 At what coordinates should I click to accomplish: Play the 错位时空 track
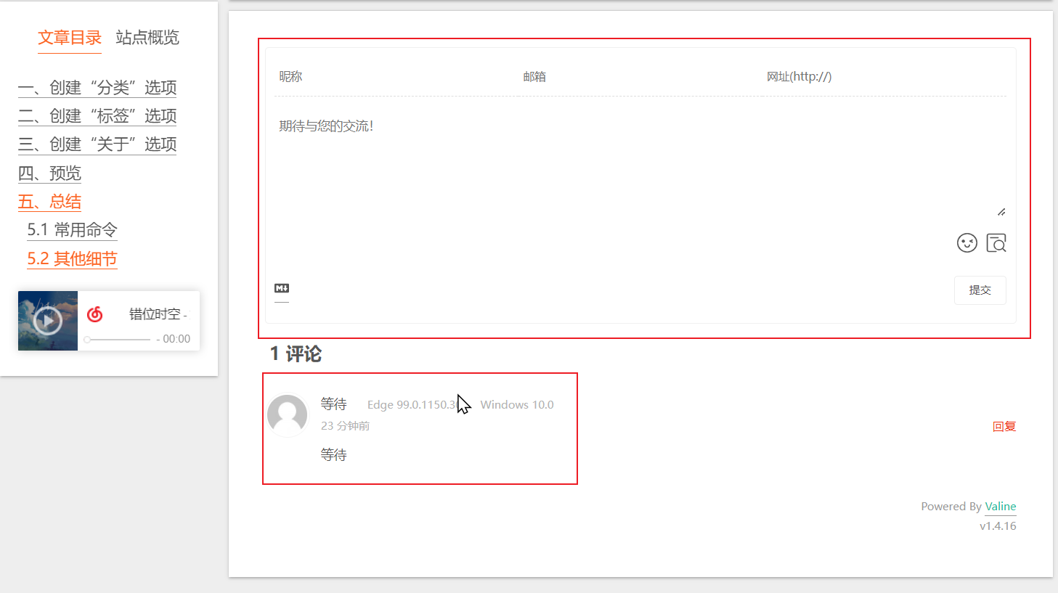tap(47, 320)
